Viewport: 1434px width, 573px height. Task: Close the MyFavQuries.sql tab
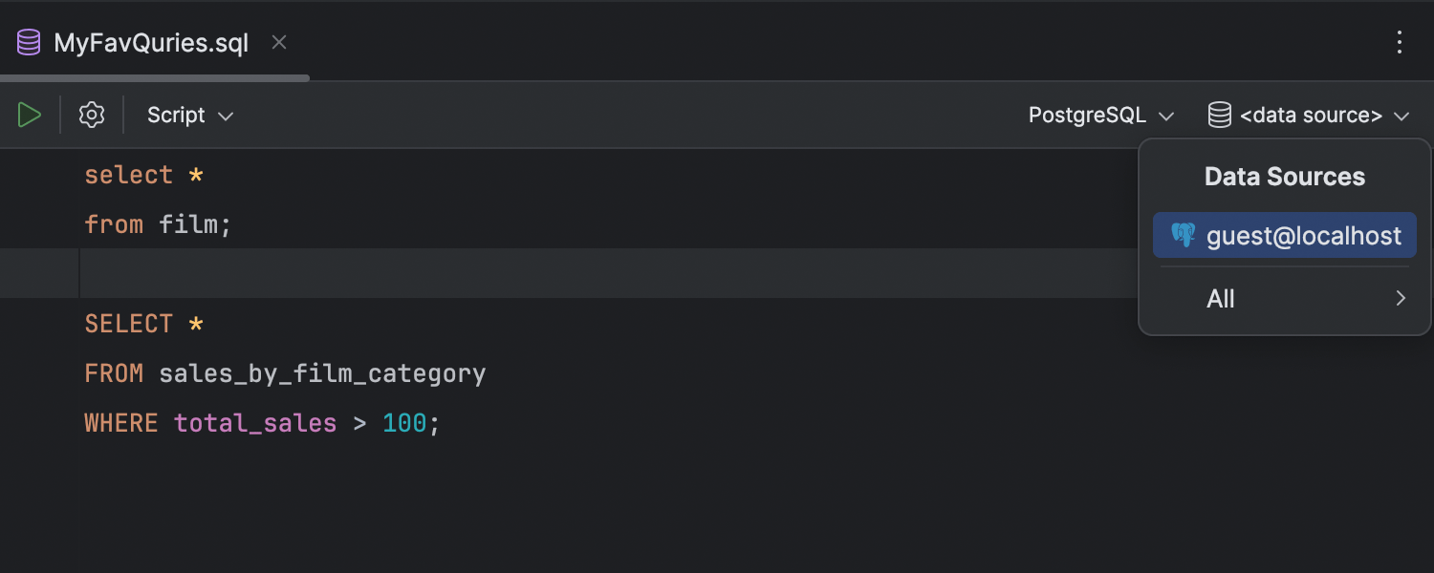pyautogui.click(x=279, y=43)
